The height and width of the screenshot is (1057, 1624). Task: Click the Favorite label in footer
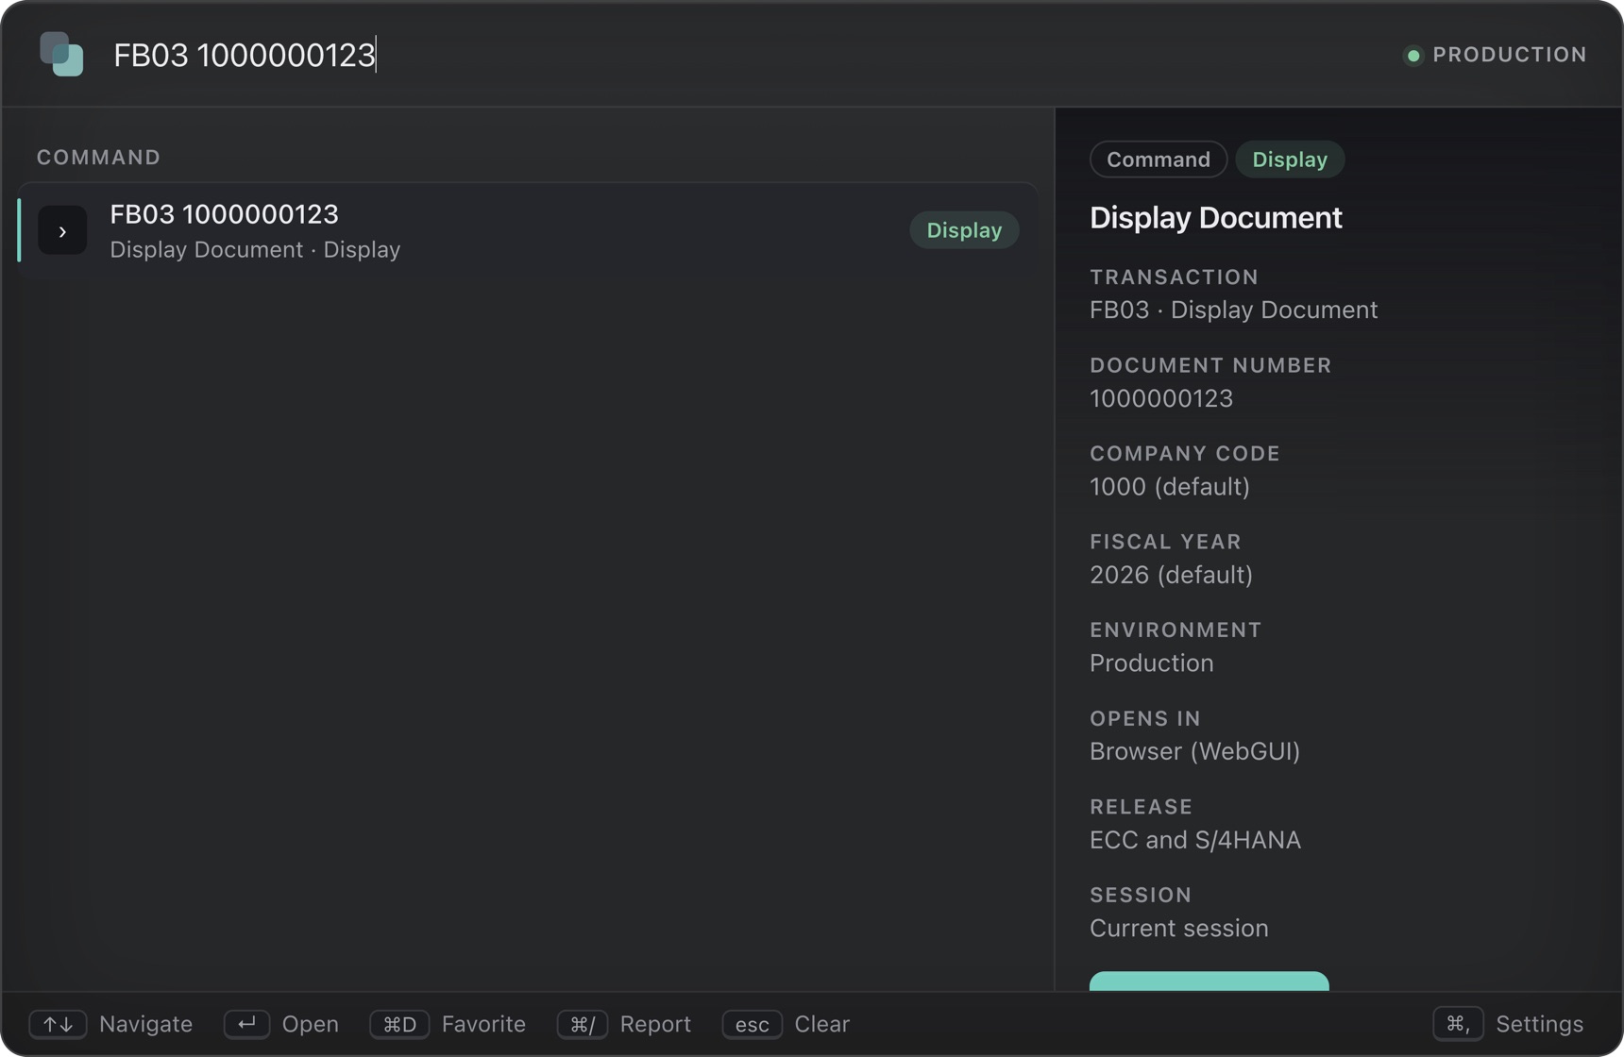(x=483, y=1024)
